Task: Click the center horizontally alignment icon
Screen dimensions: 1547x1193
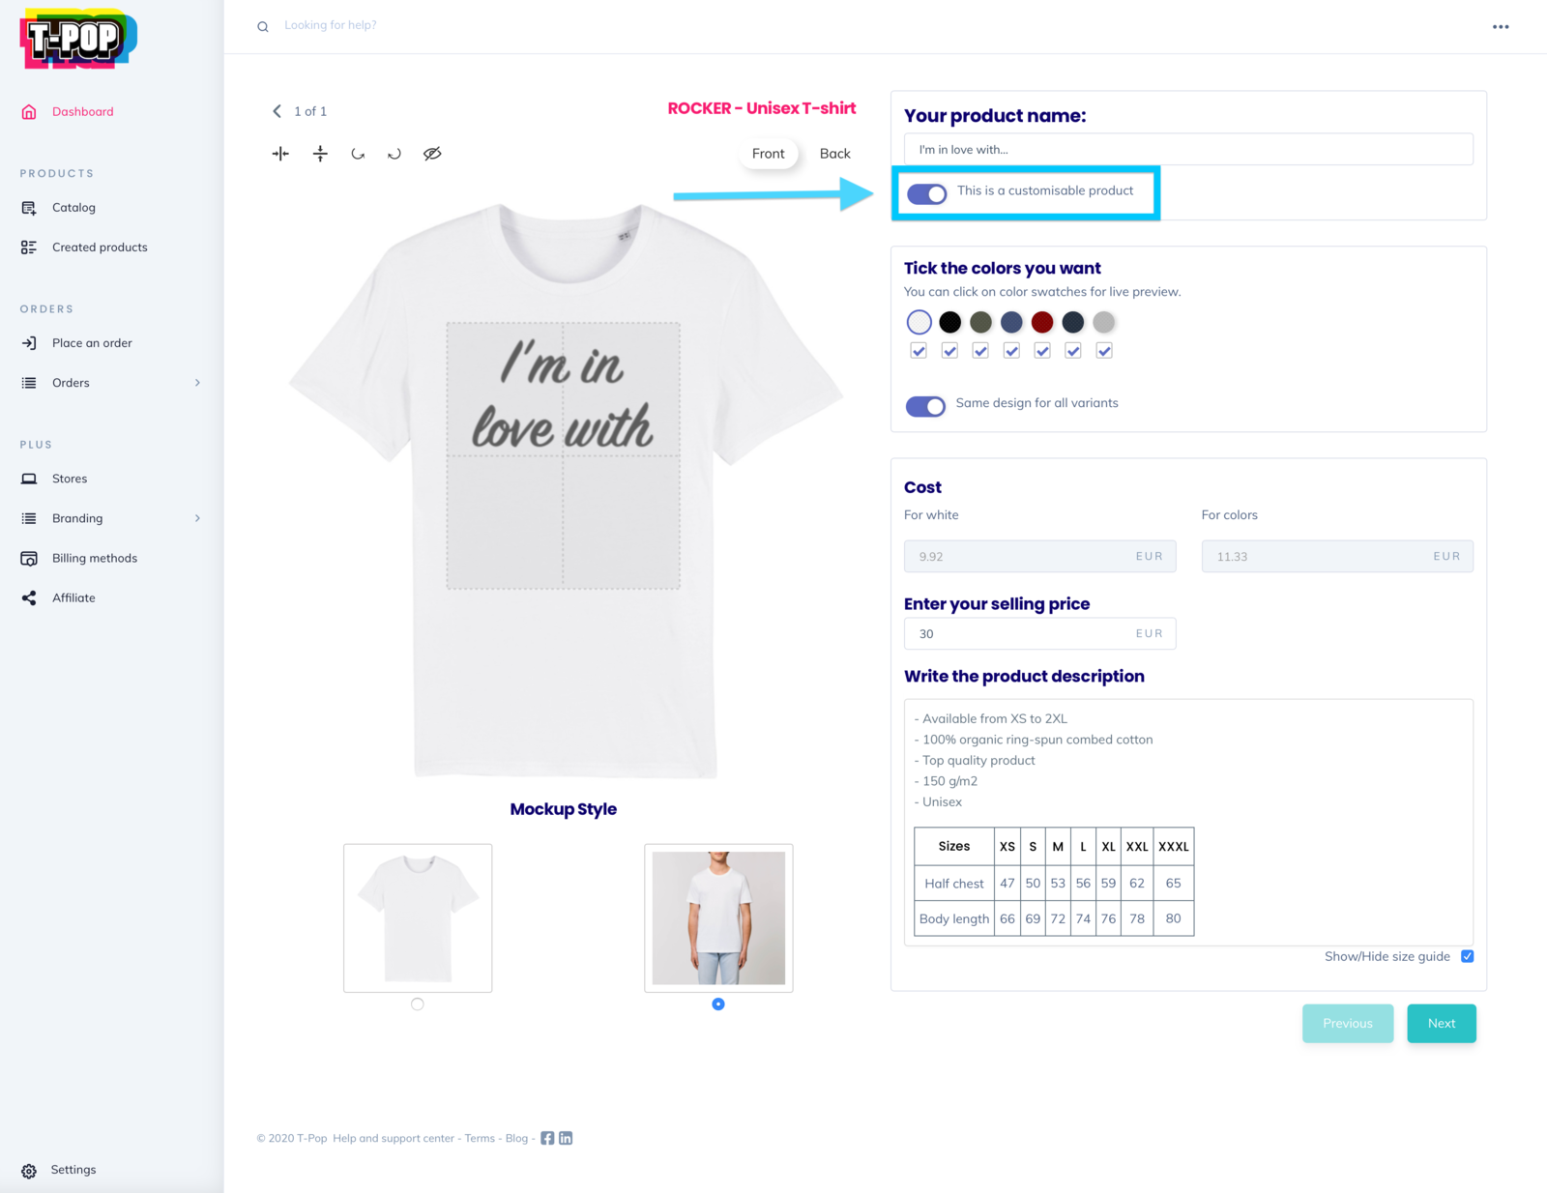Action: pos(280,154)
